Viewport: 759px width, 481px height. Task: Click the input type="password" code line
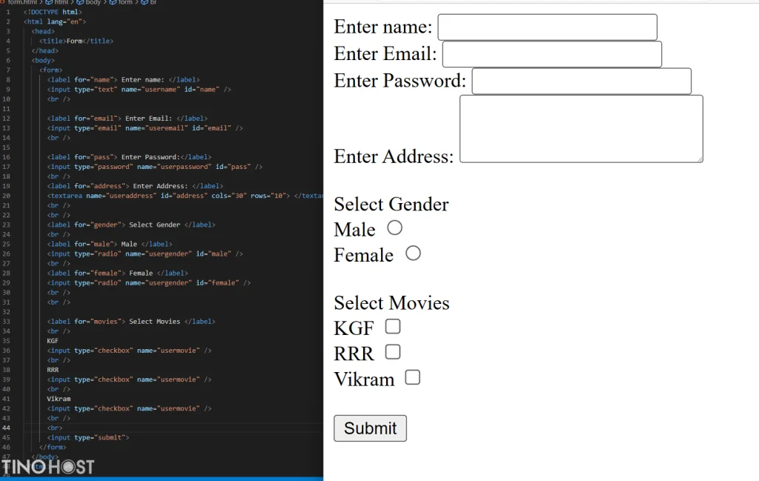pos(154,167)
